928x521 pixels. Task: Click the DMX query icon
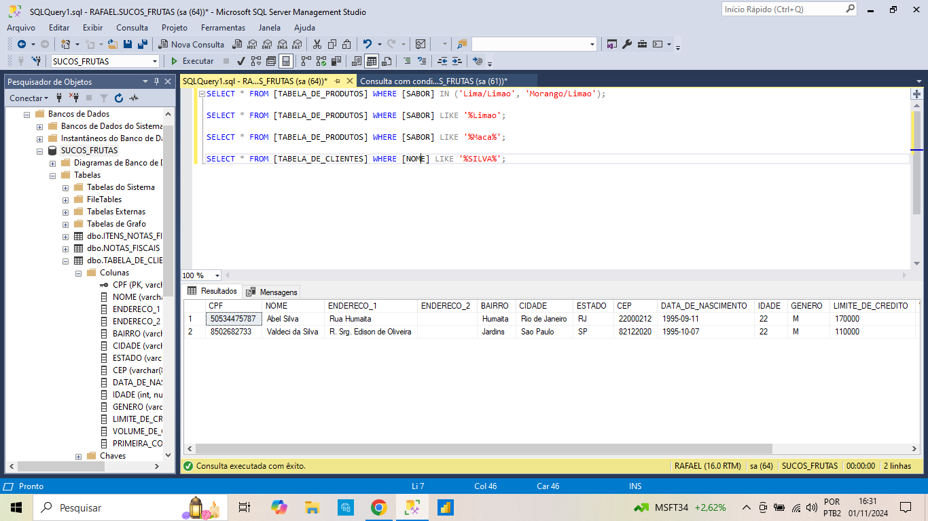pyautogui.click(x=267, y=44)
